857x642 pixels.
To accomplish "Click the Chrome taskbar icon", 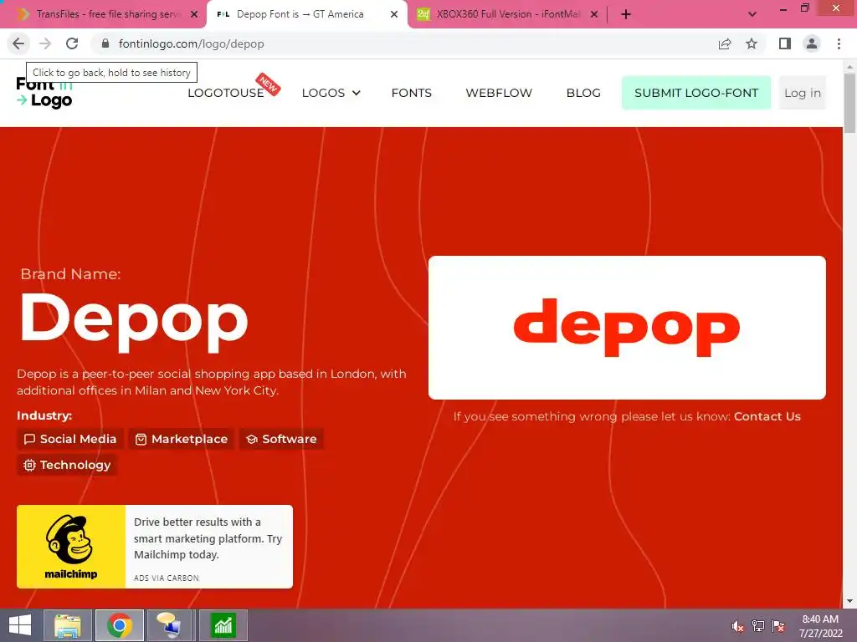I will (120, 625).
